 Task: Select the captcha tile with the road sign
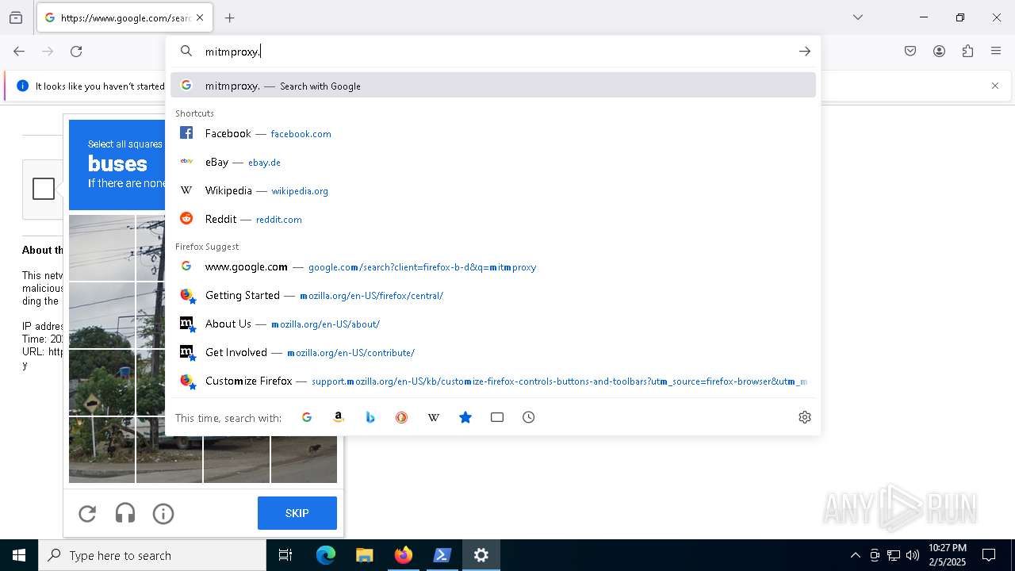pyautogui.click(x=101, y=382)
